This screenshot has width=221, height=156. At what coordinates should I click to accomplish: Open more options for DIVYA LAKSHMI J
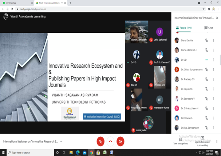[x=213, y=50]
